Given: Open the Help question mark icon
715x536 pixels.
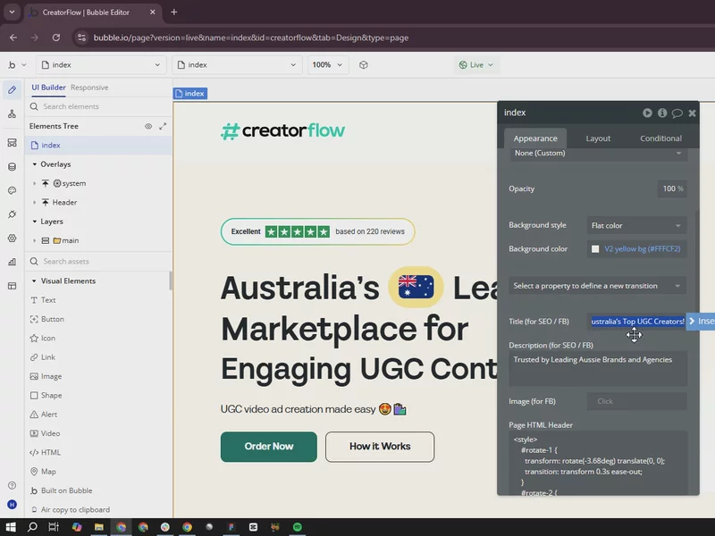Looking at the screenshot, I should [13, 485].
